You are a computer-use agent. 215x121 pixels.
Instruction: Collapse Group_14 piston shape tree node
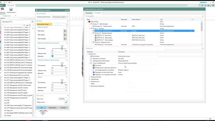[x=92, y=33]
